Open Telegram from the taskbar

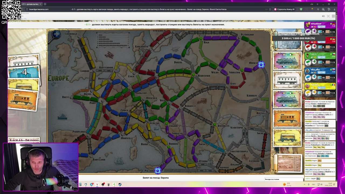pos(92,185)
